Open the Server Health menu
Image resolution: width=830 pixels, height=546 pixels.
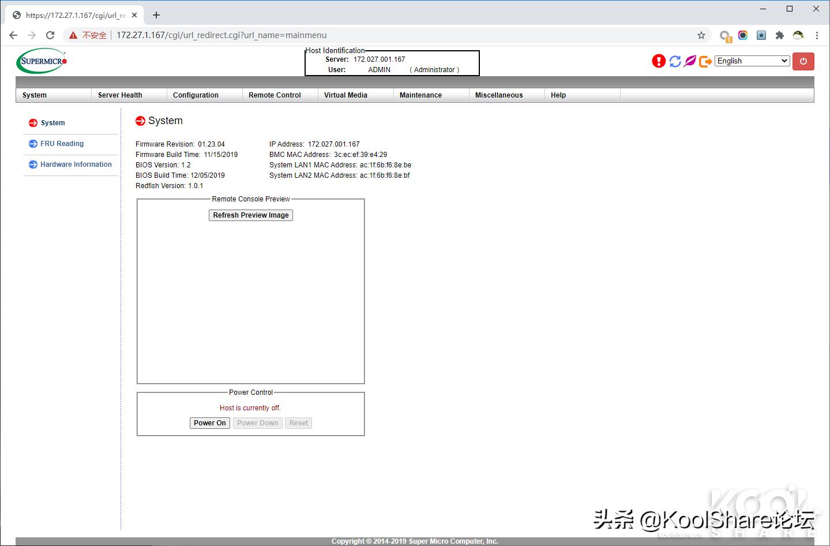129,95
